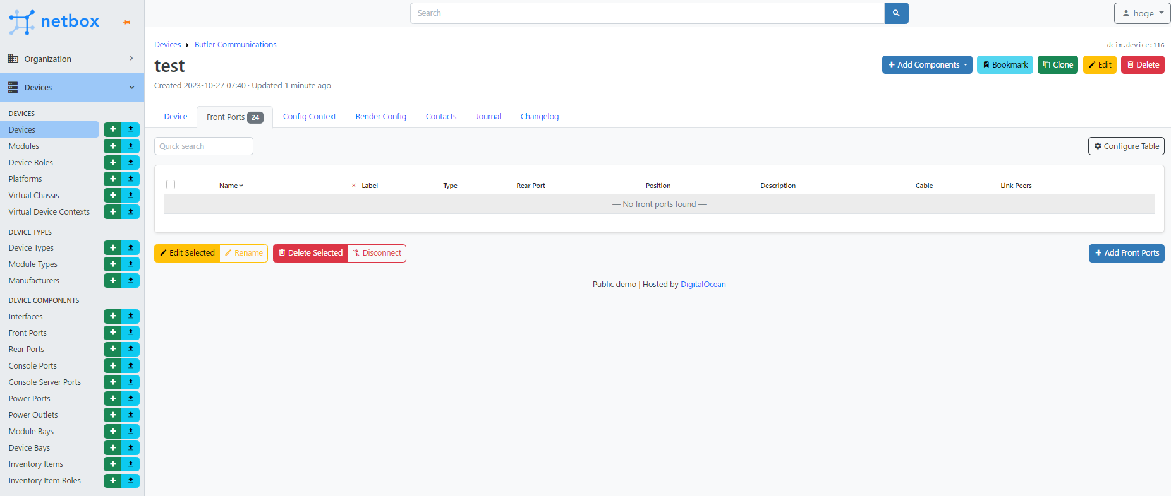Click the Bookmark button
1171x496 pixels.
[x=1005, y=64]
